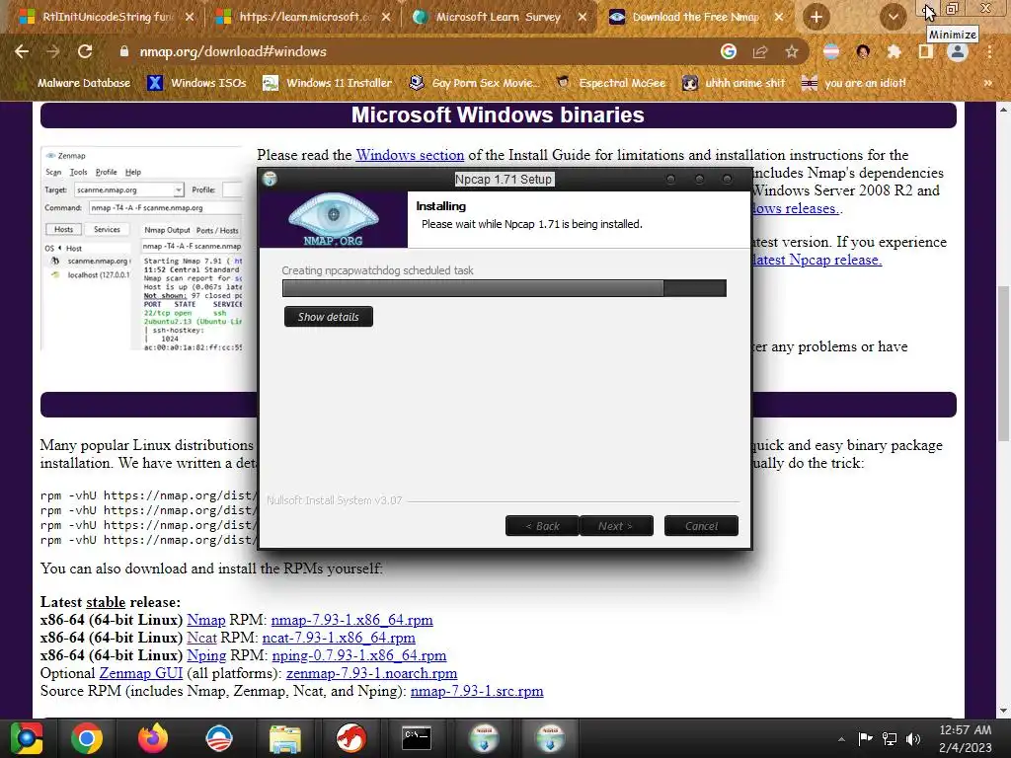The height and width of the screenshot is (758, 1011).
Task: Click the address bar URL field
Action: click(x=413, y=51)
